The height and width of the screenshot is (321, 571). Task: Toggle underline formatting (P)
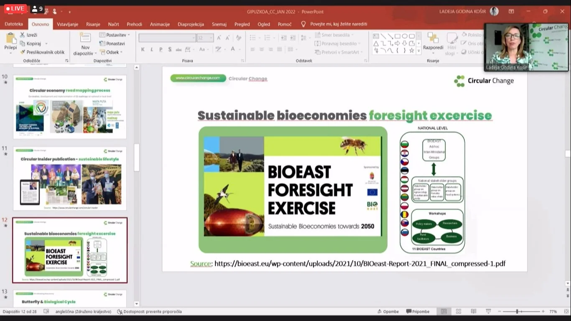point(161,49)
